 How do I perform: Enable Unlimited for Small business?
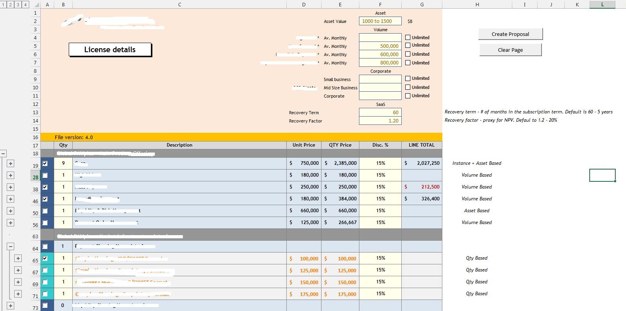click(x=408, y=78)
